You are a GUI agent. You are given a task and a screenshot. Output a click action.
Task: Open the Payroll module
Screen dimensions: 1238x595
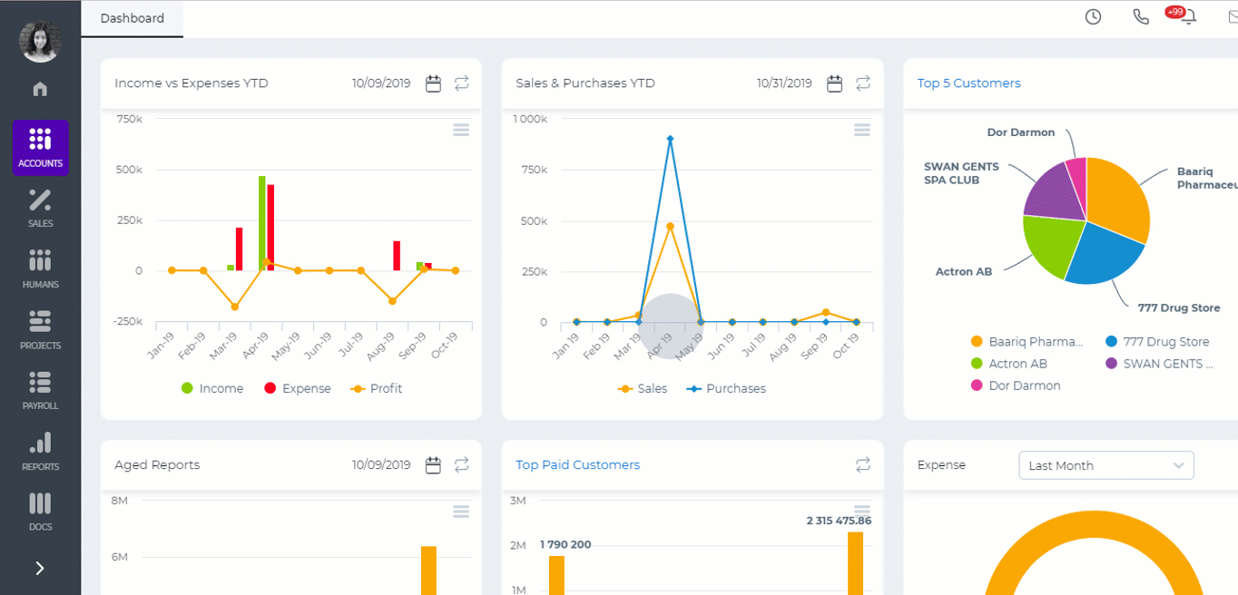click(40, 391)
